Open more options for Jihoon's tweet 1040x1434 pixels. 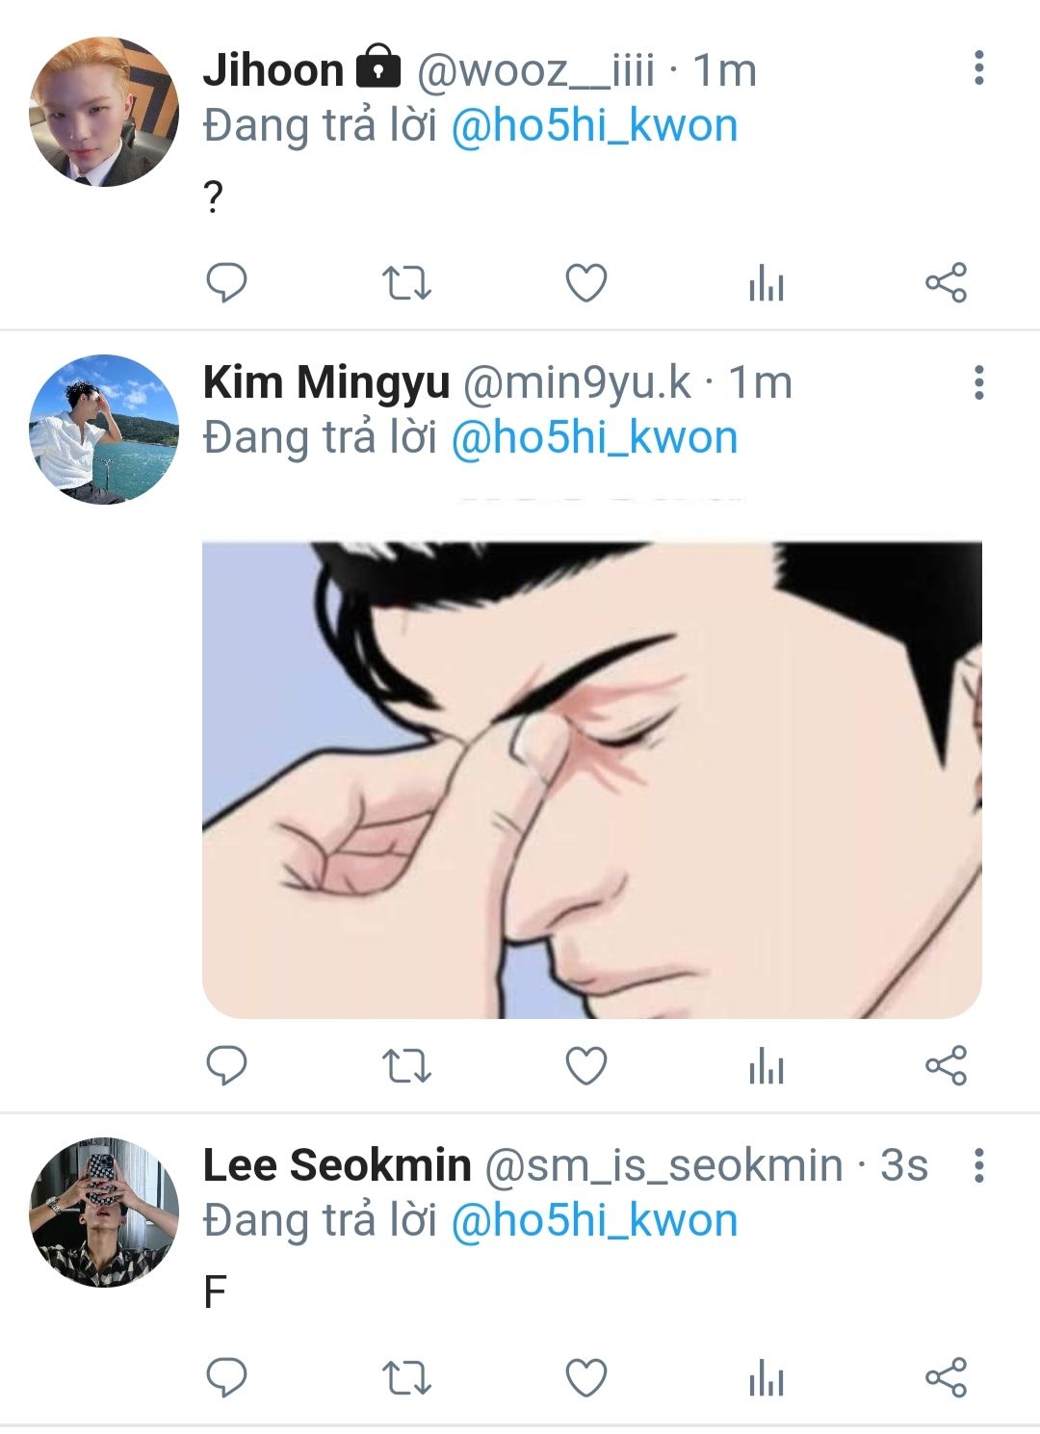[x=978, y=68]
